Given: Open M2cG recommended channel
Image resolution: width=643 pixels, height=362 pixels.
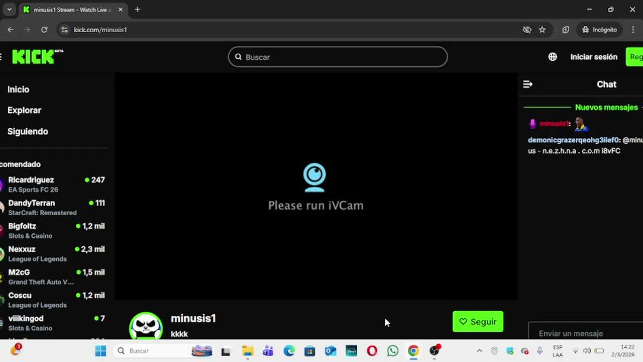Looking at the screenshot, I should point(53,277).
